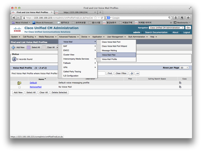Select Message Waiting menu item
This screenshot has width=202, height=152.
[x=116, y=50]
